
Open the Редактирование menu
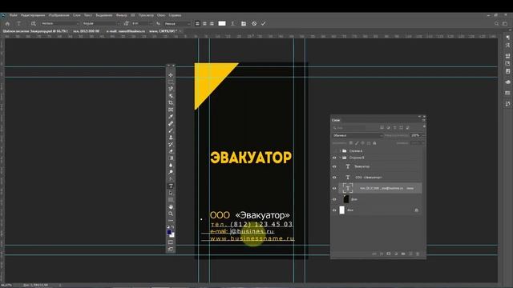[x=33, y=15]
